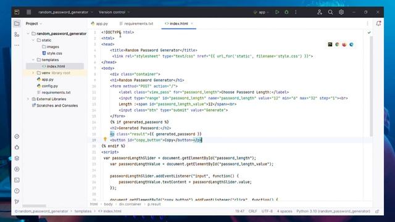
Task: Collapse the static folder
Action: 33,40
